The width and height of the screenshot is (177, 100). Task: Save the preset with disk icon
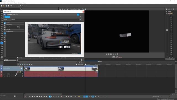click(80, 19)
